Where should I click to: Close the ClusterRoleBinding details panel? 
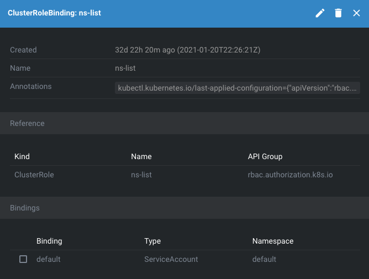point(356,13)
